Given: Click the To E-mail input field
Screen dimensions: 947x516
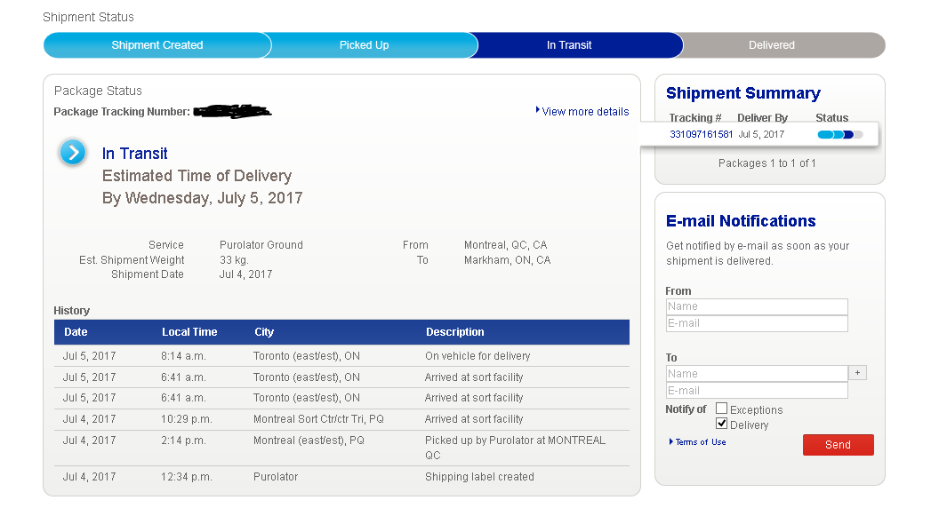Looking at the screenshot, I should coord(757,391).
